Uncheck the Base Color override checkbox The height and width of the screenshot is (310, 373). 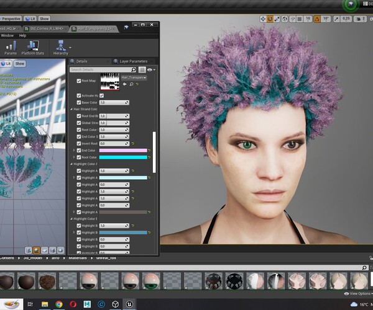79,102
